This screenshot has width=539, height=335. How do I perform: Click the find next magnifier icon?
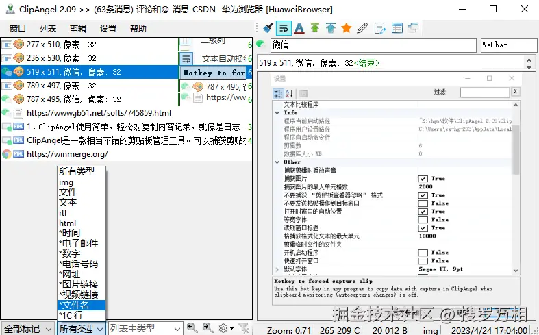click(x=208, y=327)
